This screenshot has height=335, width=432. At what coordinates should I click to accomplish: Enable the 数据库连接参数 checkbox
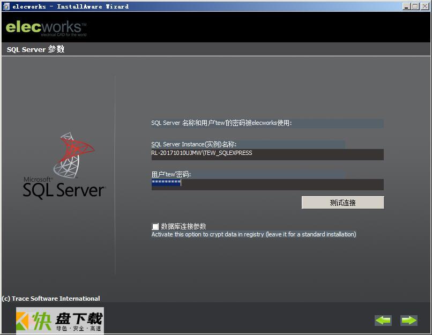tap(155, 226)
